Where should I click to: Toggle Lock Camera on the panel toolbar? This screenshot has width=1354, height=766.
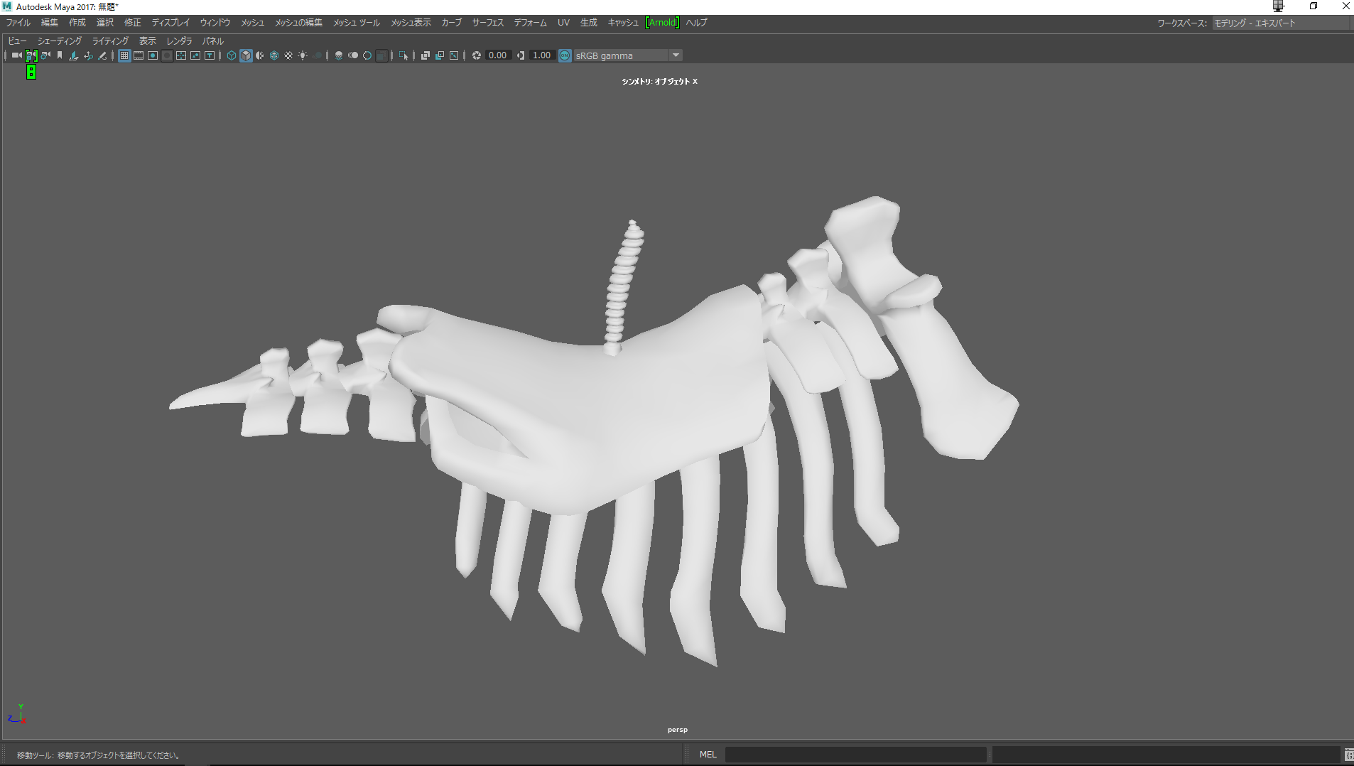coord(31,55)
